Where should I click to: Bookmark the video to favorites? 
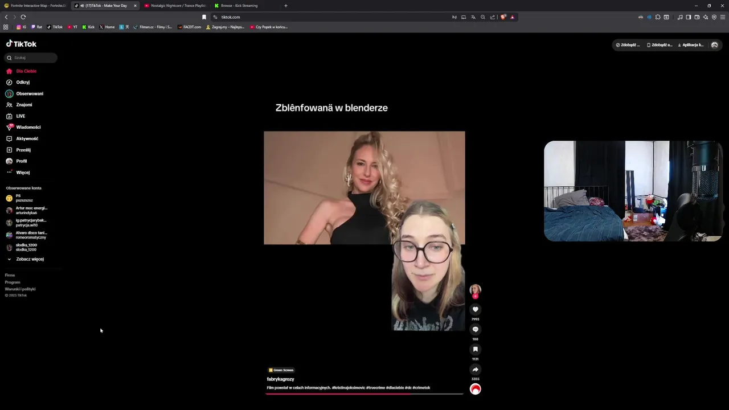click(x=475, y=349)
